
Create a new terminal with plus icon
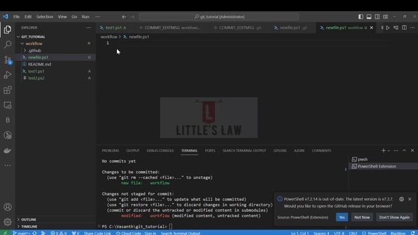383,151
